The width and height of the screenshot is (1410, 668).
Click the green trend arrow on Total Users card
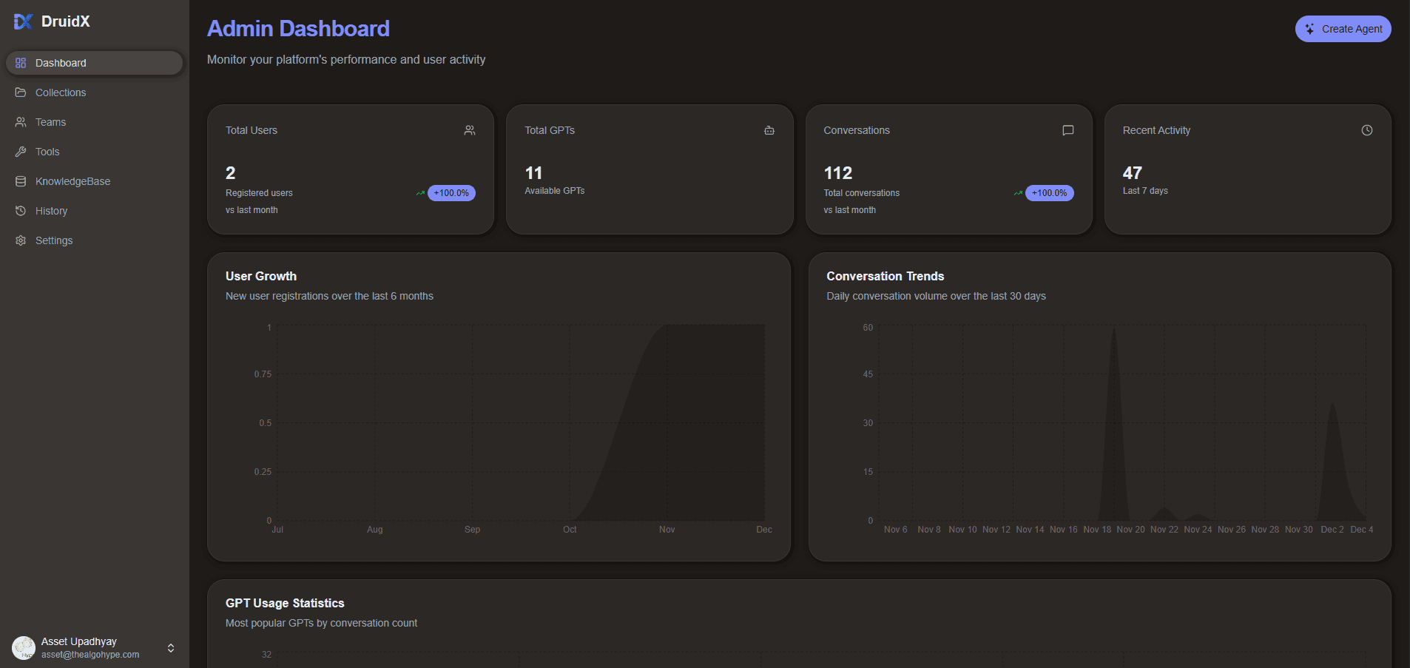(x=420, y=193)
